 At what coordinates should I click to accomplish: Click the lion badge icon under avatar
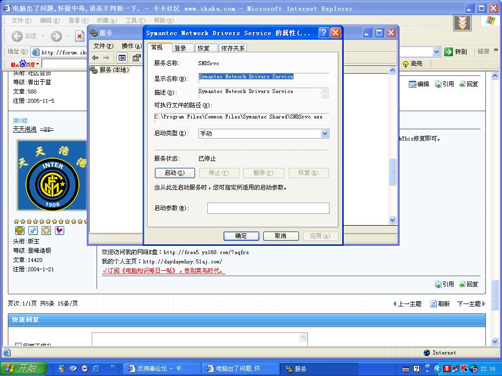tap(20, 230)
